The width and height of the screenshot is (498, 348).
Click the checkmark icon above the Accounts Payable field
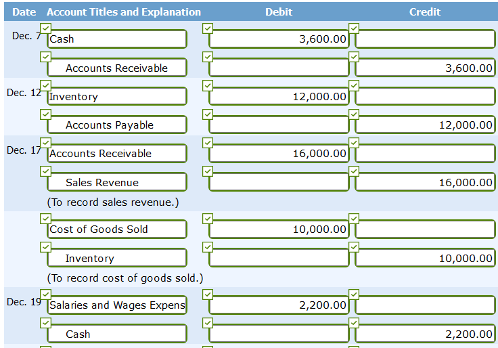pyautogui.click(x=46, y=114)
